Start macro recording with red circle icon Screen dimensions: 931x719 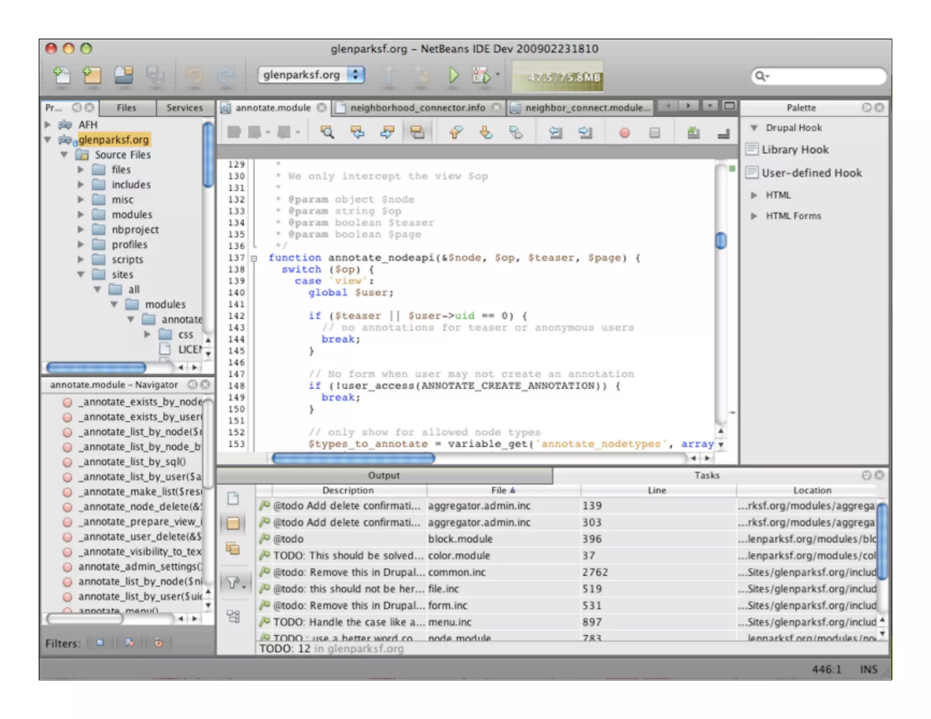624,132
